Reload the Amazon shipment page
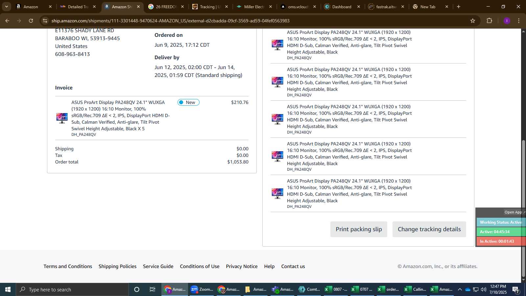Viewport: 526px width, 296px height. (31, 21)
